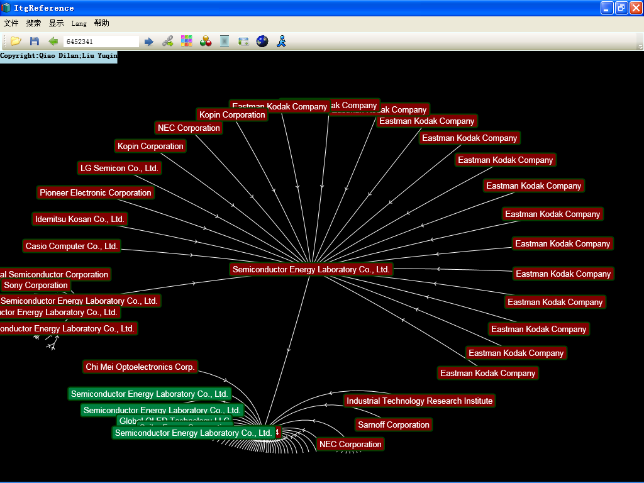Select the Casio Computer Co., Ltd. node
Screen dimensions: 644x483
tap(72, 246)
